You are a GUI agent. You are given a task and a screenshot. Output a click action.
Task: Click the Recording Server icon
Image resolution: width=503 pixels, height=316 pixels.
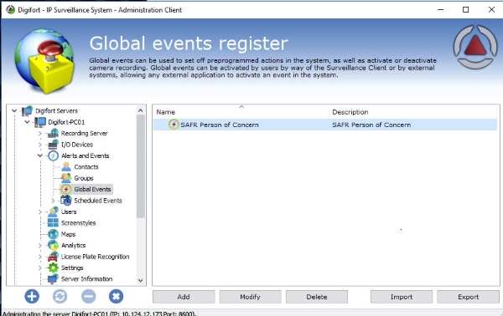(x=53, y=133)
